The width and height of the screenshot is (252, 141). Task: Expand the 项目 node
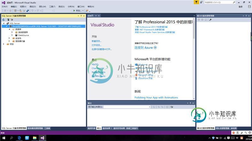3,44
